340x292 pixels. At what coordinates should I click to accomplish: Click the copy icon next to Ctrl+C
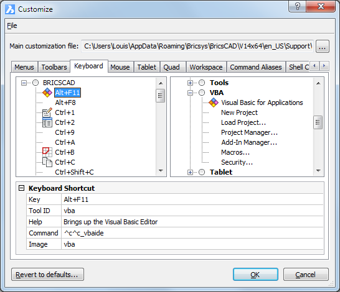click(47, 162)
